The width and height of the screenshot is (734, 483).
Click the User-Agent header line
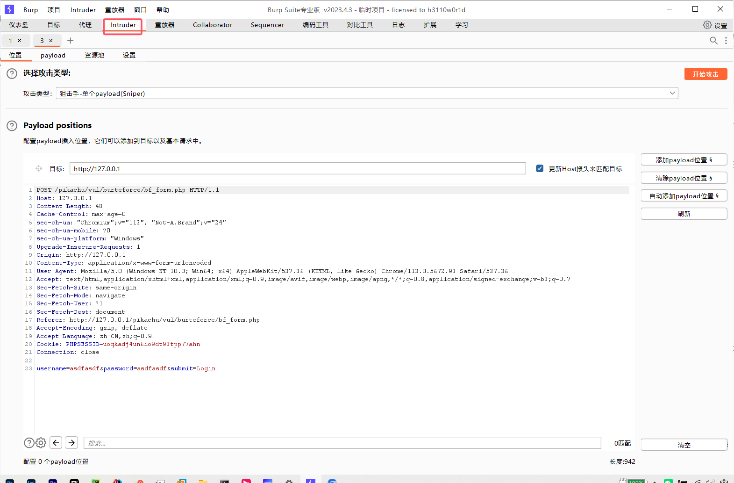click(x=272, y=271)
